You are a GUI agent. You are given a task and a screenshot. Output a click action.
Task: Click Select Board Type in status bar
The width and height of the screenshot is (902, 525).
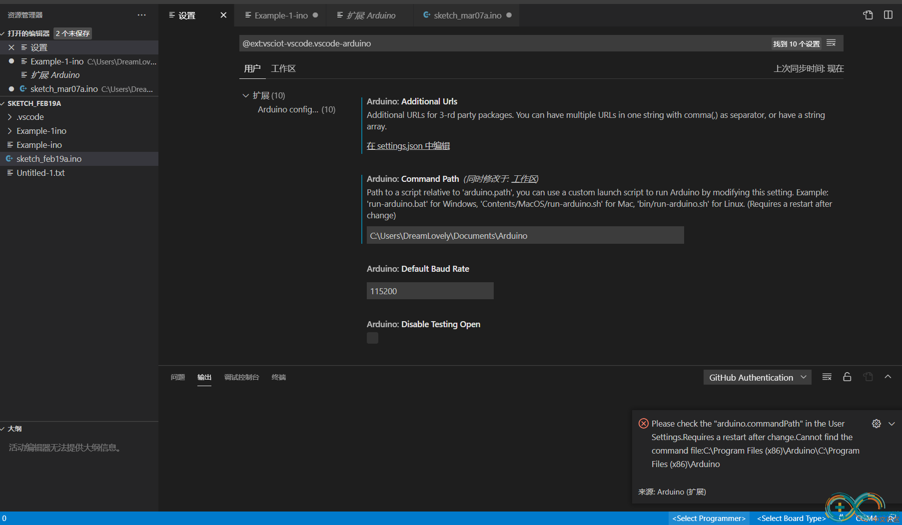(x=792, y=519)
